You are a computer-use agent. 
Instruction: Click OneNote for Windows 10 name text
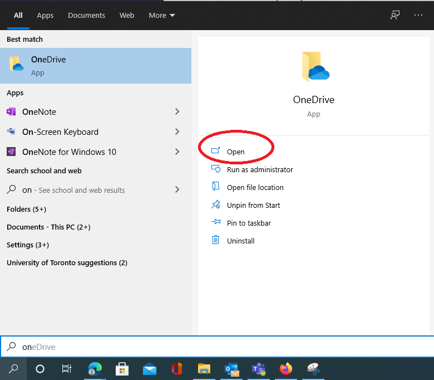click(69, 152)
